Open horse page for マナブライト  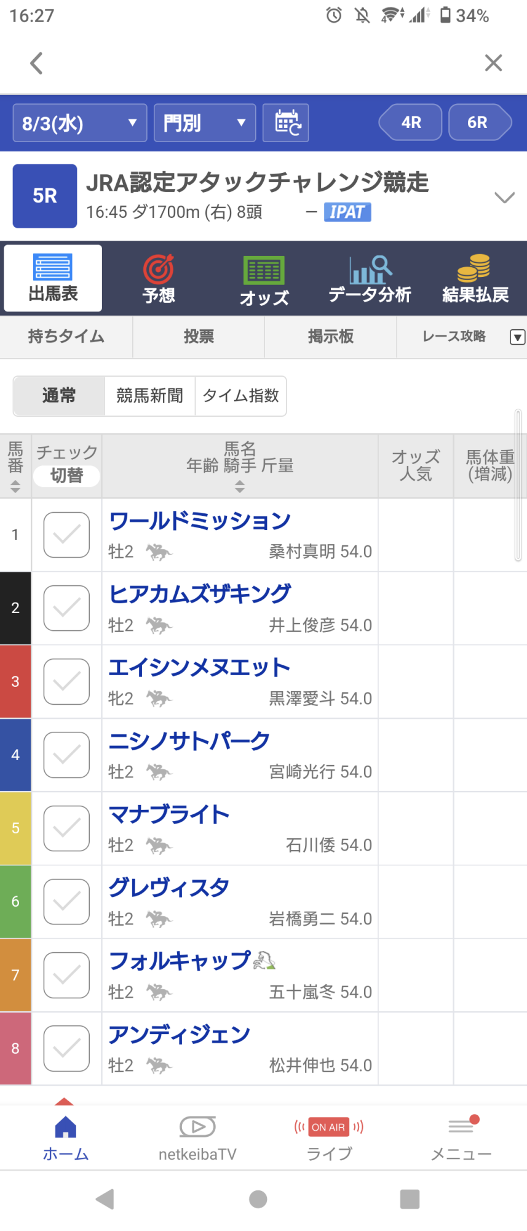pyautogui.click(x=169, y=814)
